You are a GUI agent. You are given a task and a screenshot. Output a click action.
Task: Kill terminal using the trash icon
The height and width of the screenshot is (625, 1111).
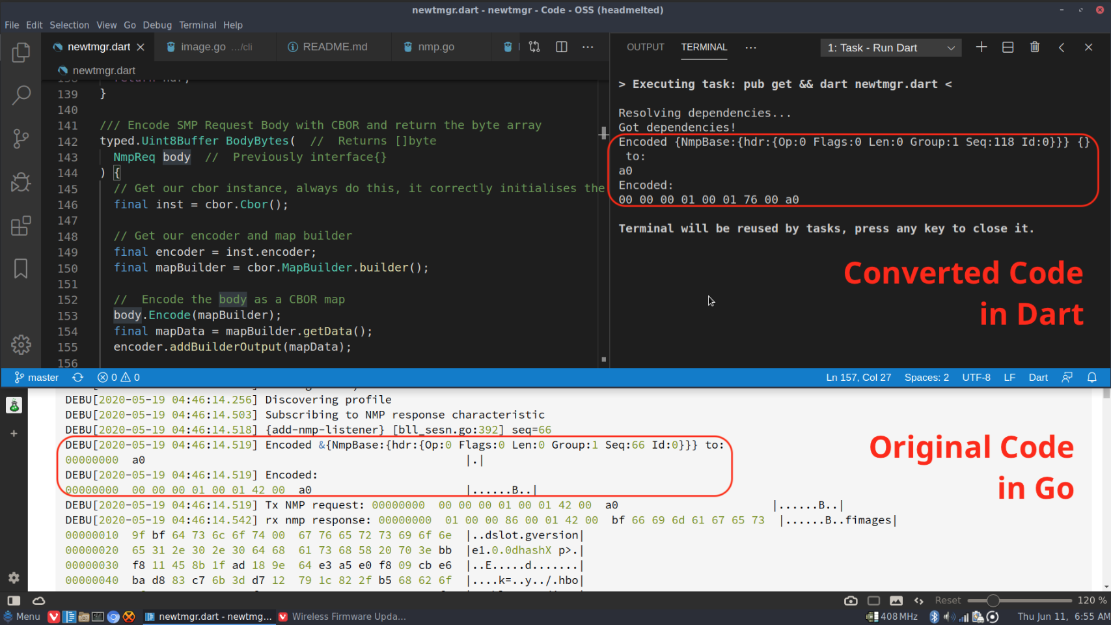pyautogui.click(x=1034, y=48)
